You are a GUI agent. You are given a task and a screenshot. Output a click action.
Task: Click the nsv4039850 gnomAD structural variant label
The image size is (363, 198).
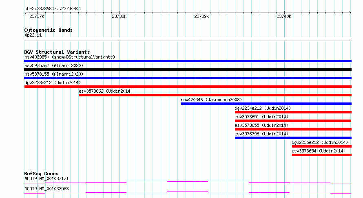point(70,57)
